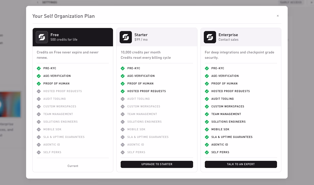Click Starter 'CUSTOM WORKSPACES' label

pyautogui.click(x=144, y=106)
